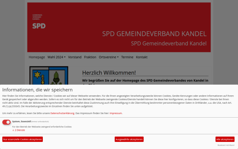Open the Vorstand menu item
The height and width of the screenshot is (149, 238).
75,57
